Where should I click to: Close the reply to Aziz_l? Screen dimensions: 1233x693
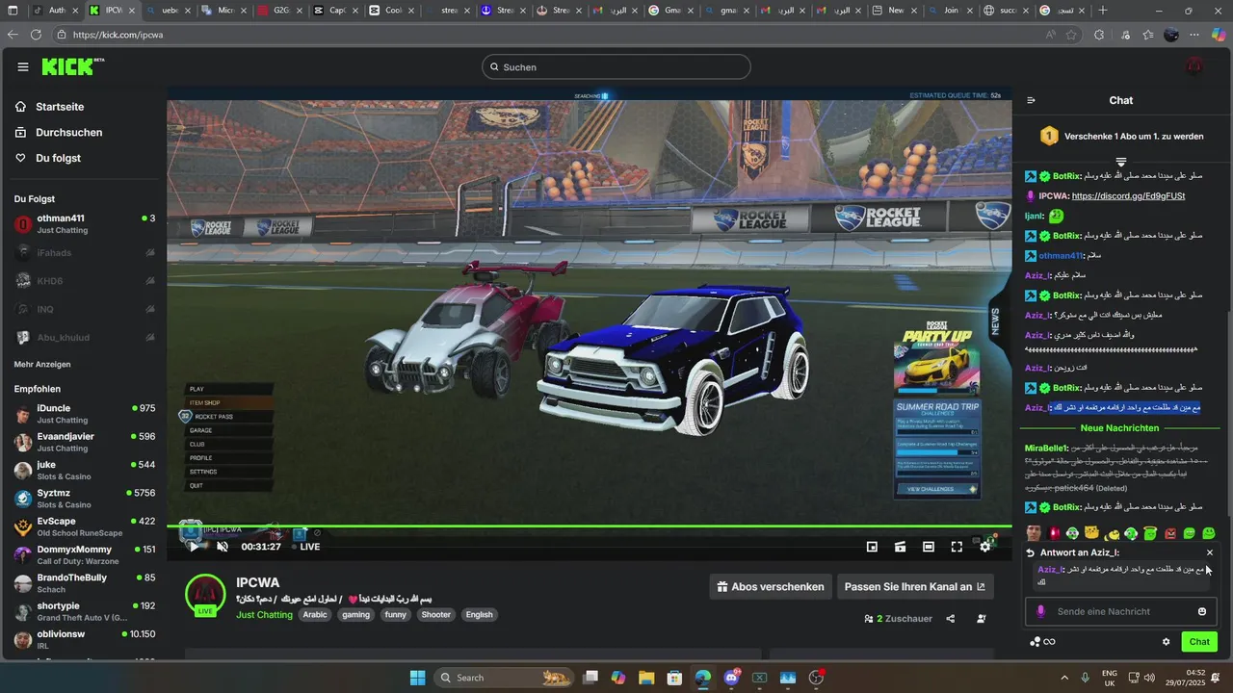click(x=1210, y=552)
